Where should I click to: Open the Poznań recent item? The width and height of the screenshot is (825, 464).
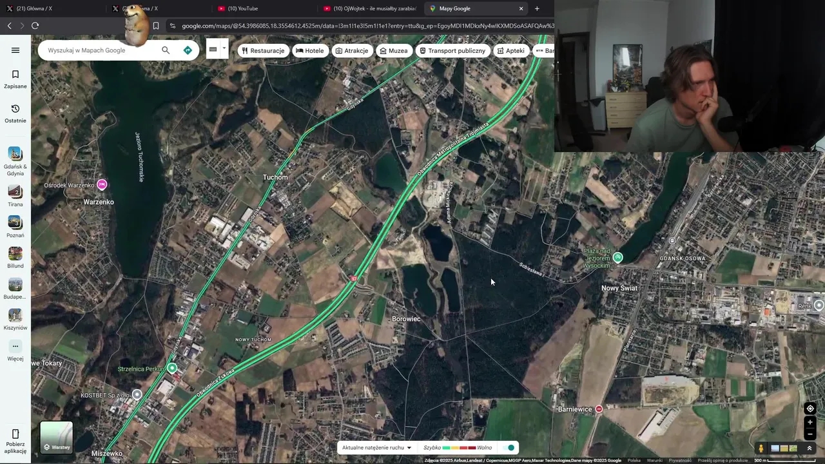click(x=15, y=227)
